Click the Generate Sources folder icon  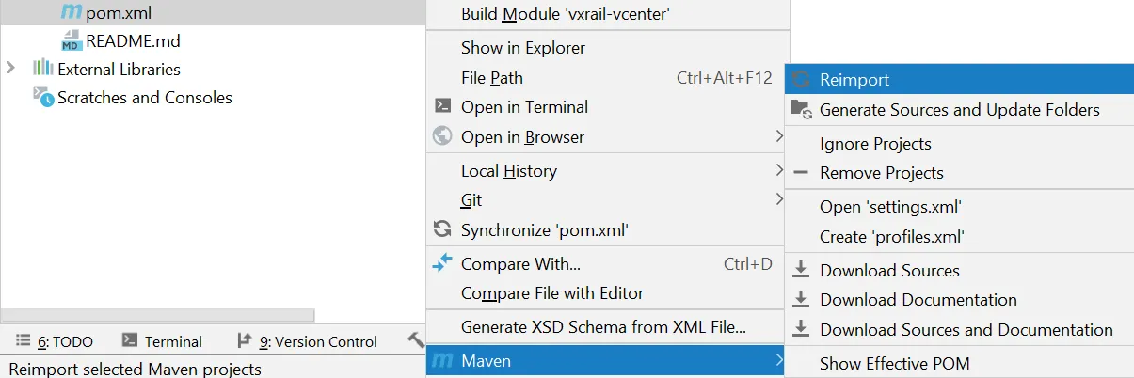(801, 109)
